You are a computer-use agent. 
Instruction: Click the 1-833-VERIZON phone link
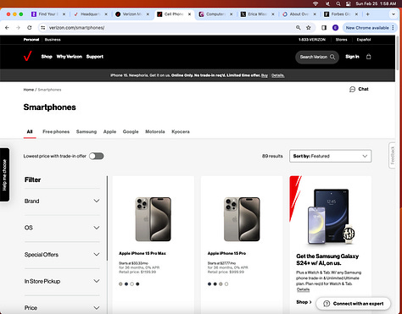[312, 40]
